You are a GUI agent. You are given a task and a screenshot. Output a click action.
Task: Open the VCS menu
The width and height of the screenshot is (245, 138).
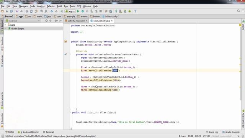point(79,6)
